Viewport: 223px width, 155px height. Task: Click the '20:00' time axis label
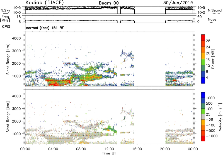[165, 149]
